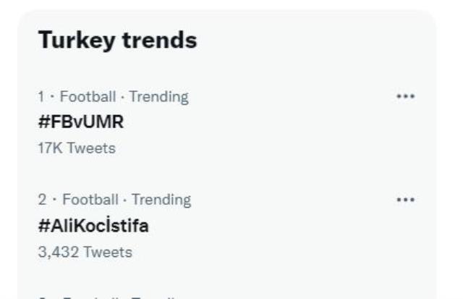Screen dimensions: 463x299
Task: Click the Trending label above #FBvUMR
Action: coord(159,96)
